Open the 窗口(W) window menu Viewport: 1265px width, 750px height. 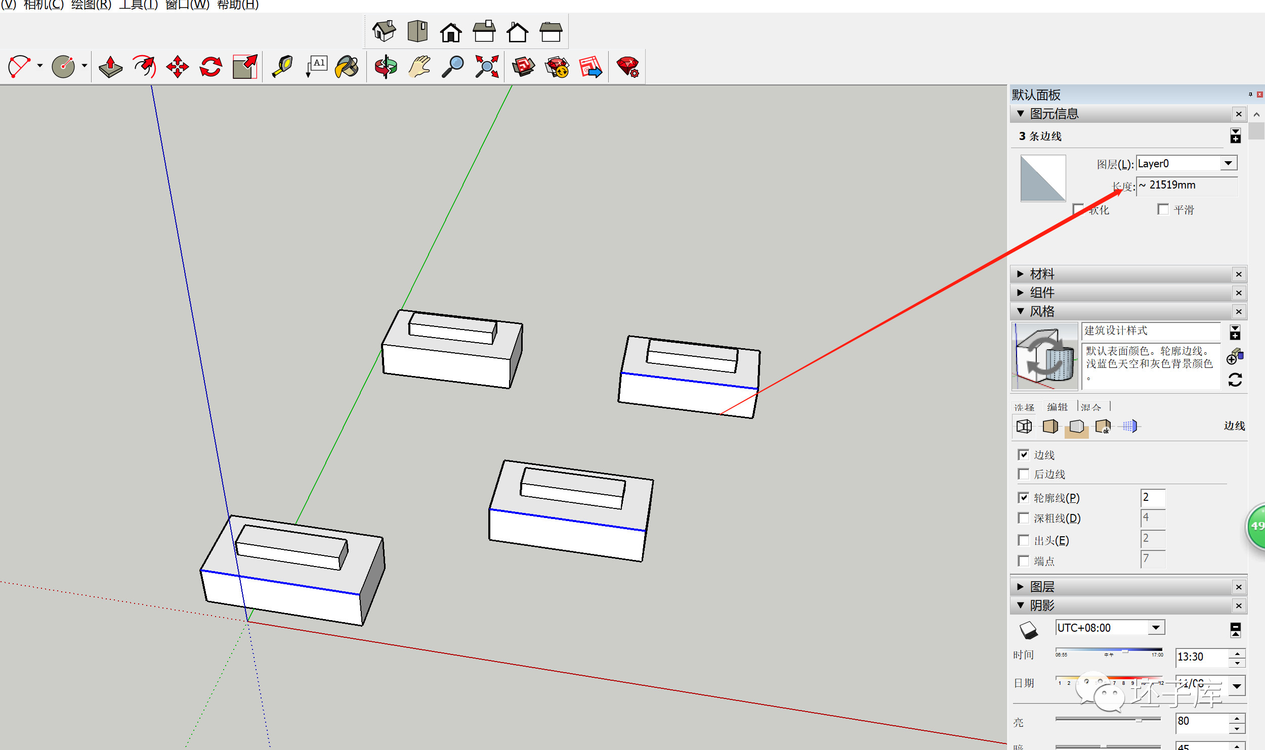point(187,5)
